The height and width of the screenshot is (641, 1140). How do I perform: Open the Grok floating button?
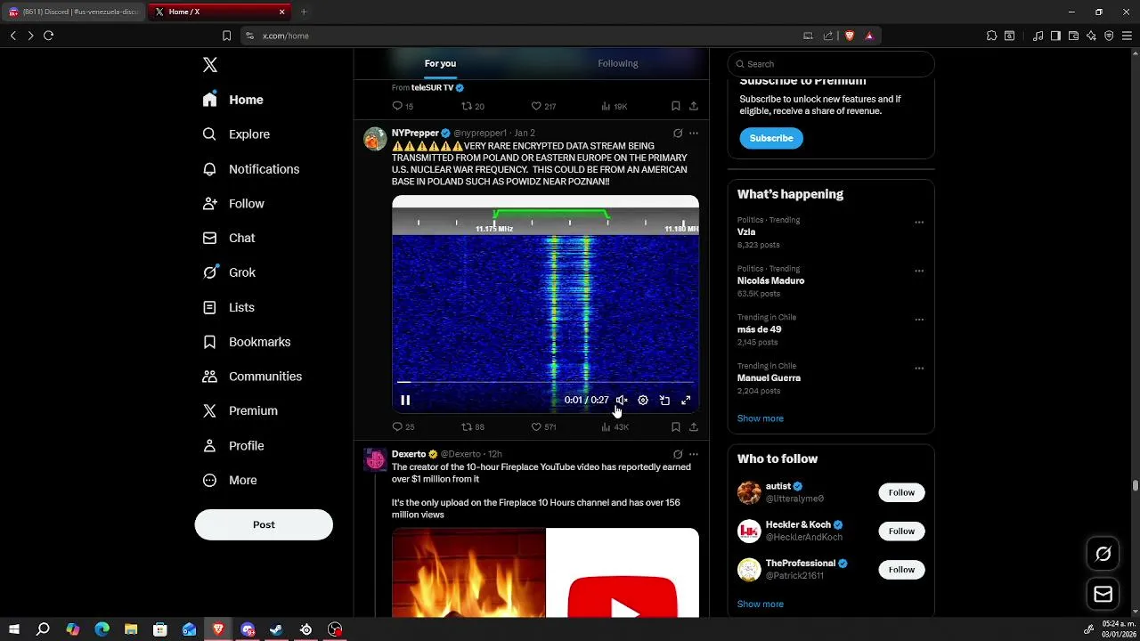tap(1103, 554)
